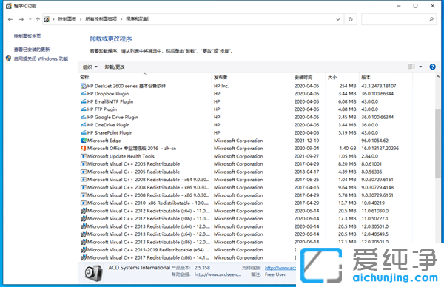This screenshot has width=444, height=287.
Task: Open the recent locations dropdown arrow
Action: pyautogui.click(x=30, y=19)
